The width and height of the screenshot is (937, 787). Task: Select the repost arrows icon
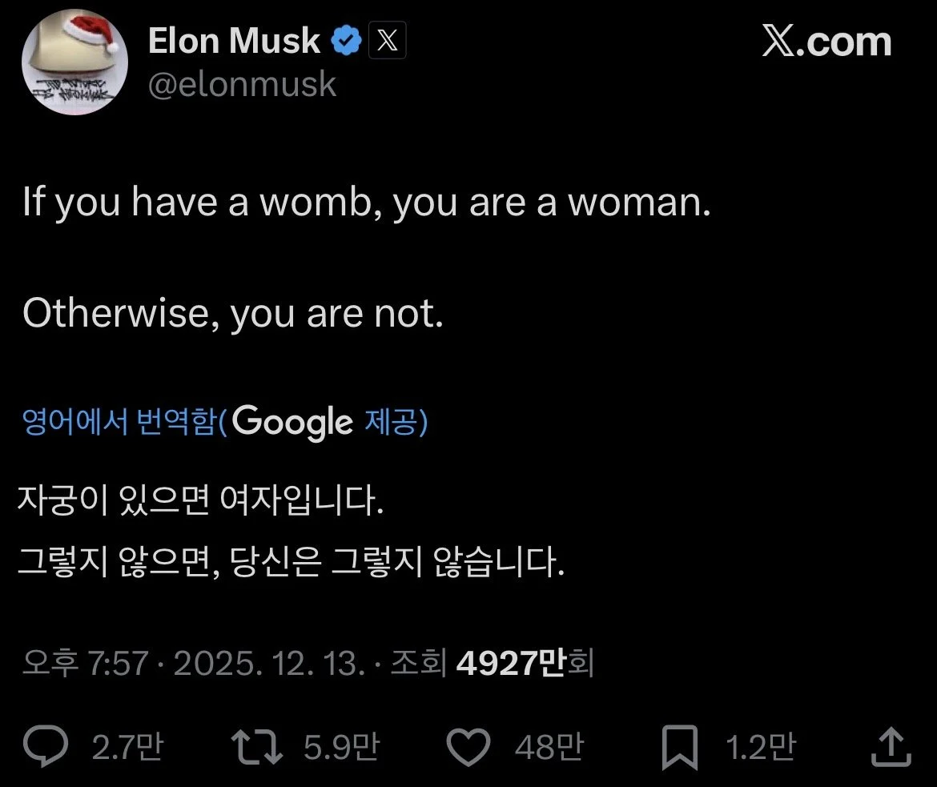click(257, 746)
